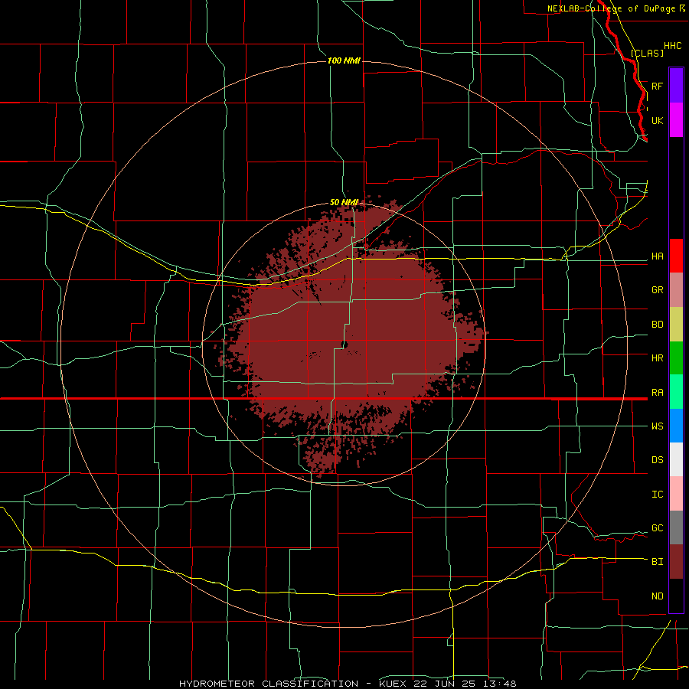689x689 pixels.
Task: Click the GR legend color swatch
Action: pos(676,290)
